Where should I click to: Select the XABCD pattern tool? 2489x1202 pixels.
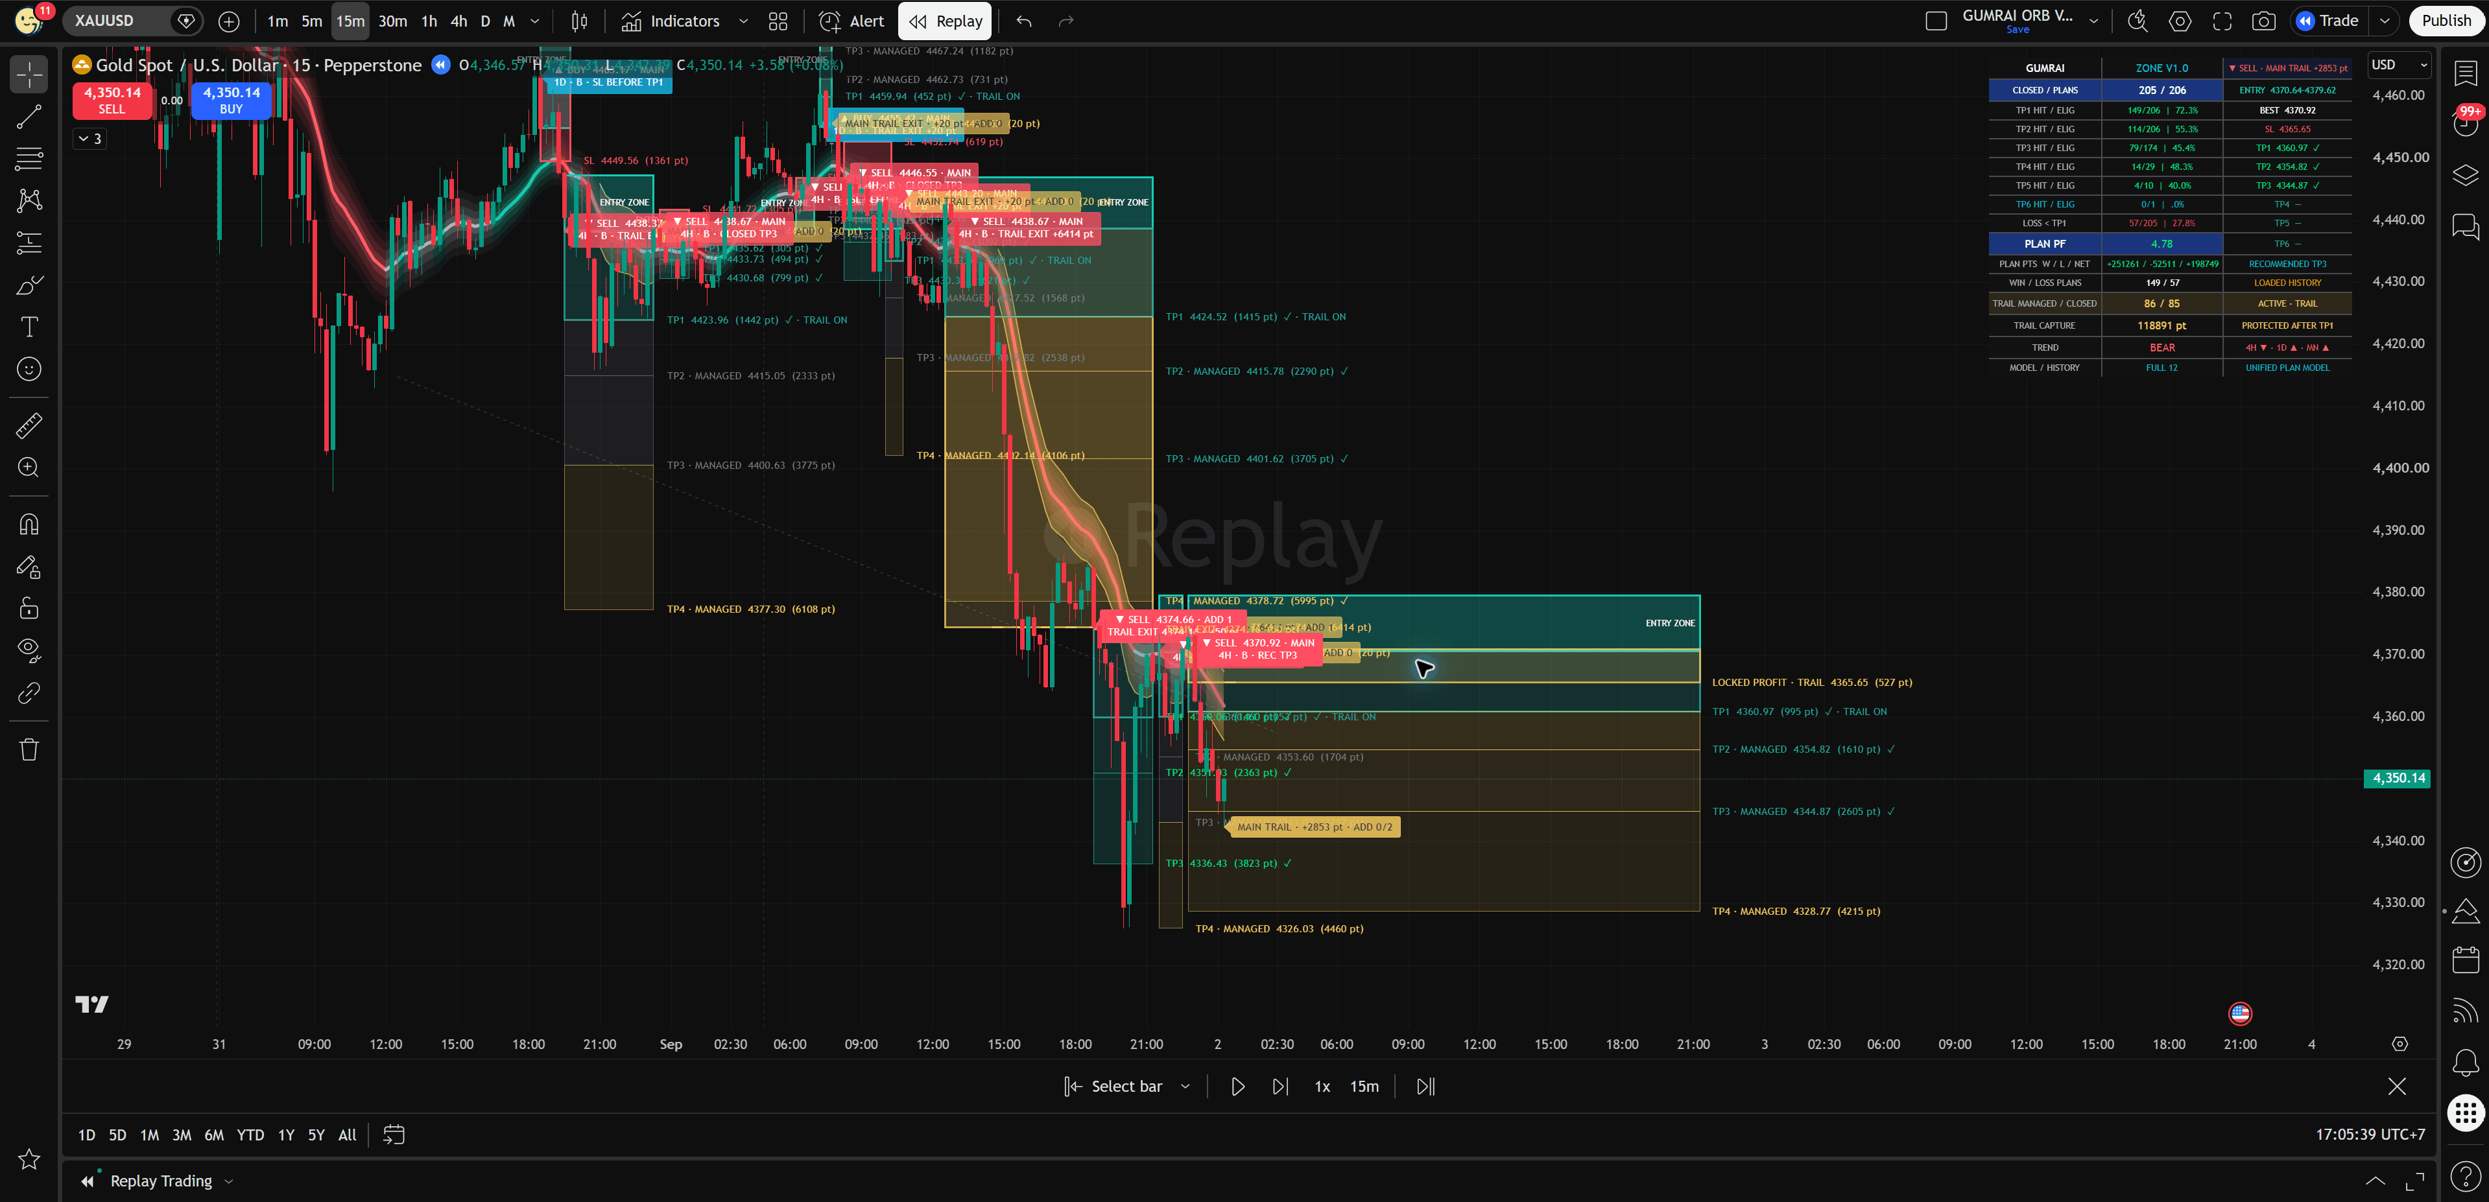click(x=29, y=200)
